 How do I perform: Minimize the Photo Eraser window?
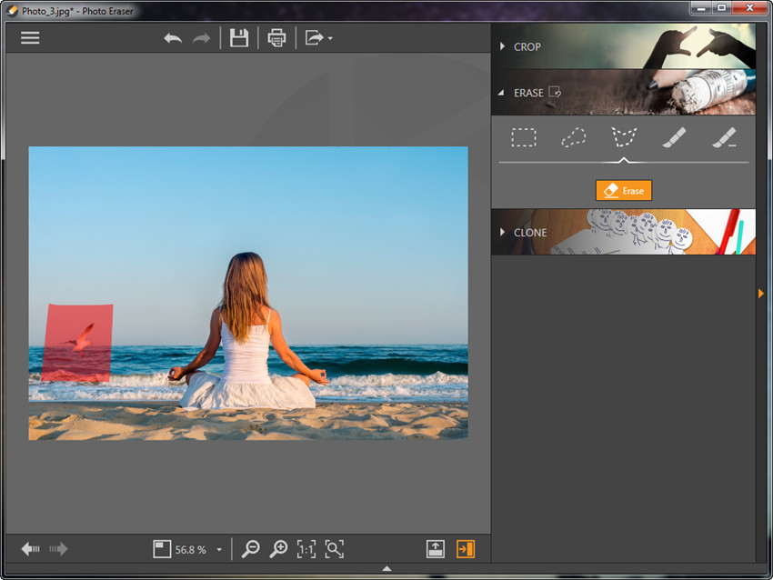click(701, 8)
